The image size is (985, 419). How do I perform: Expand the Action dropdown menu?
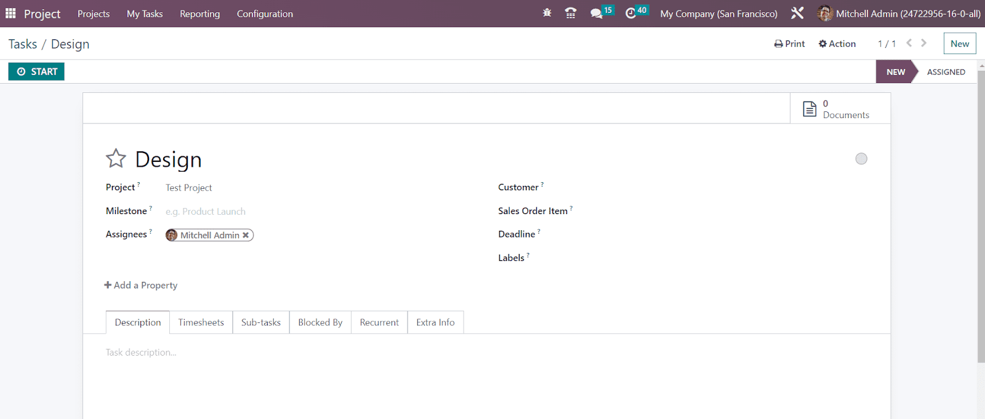(837, 44)
